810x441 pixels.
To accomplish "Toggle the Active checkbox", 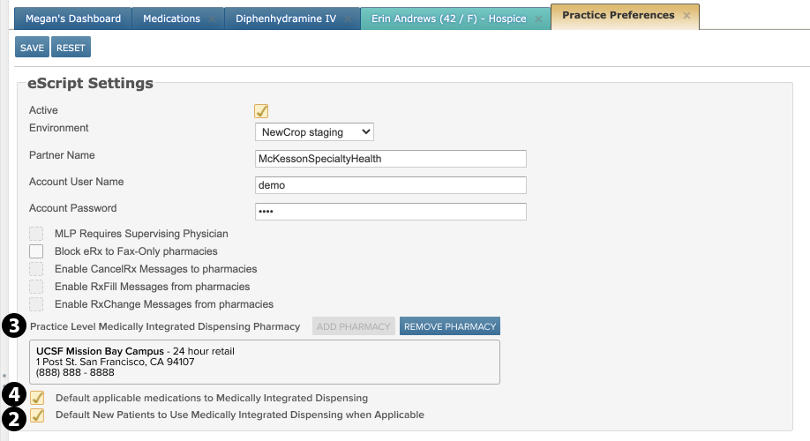I will pyautogui.click(x=261, y=110).
